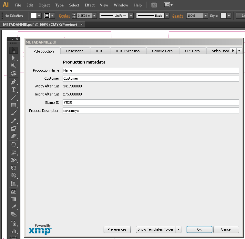Select the Symbol Sprayer tool
This screenshot has width=245, height=239.
14,223
